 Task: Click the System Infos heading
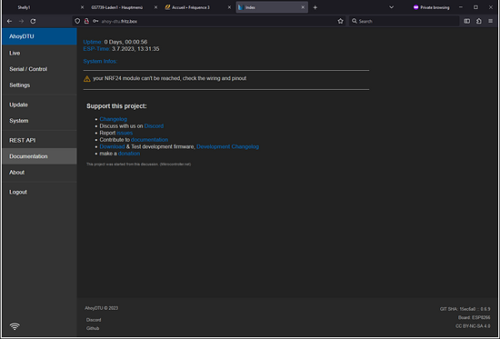point(100,61)
